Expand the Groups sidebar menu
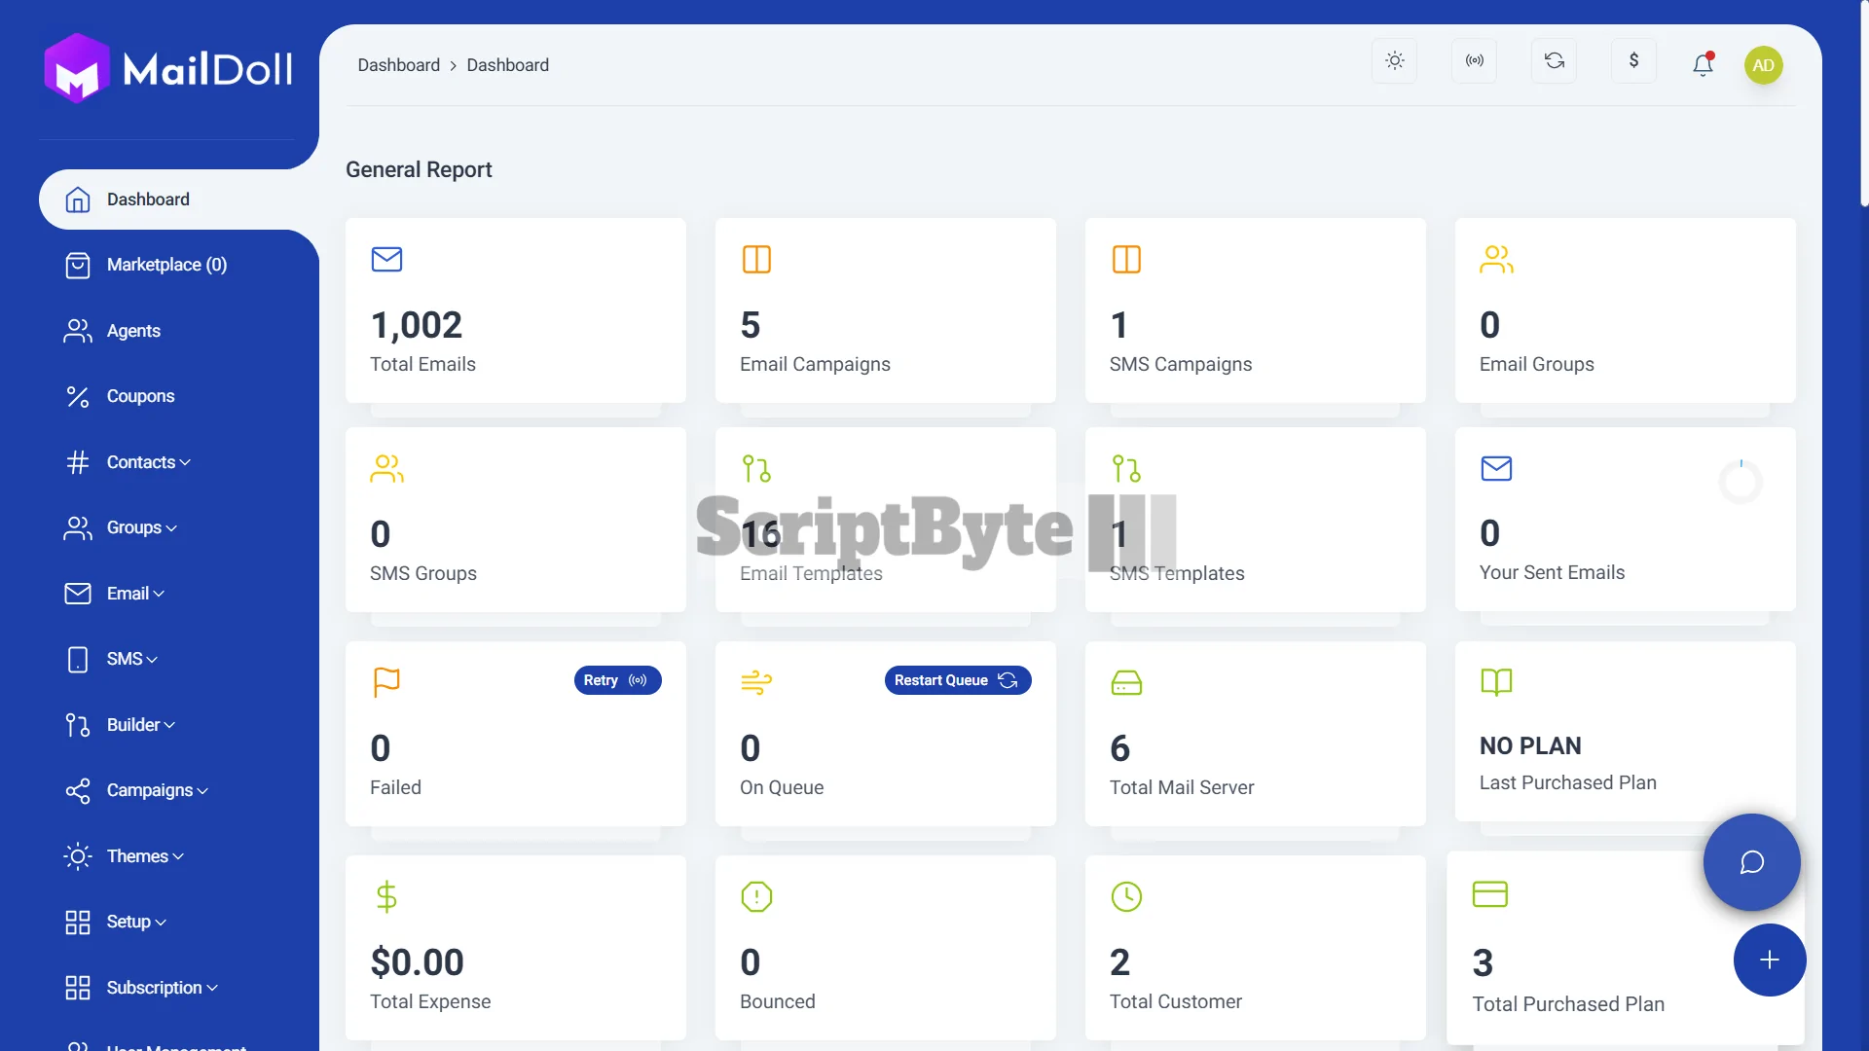1869x1051 pixels. pos(141,527)
